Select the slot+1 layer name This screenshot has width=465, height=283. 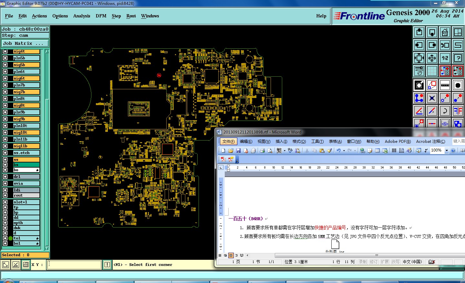[x=26, y=202]
